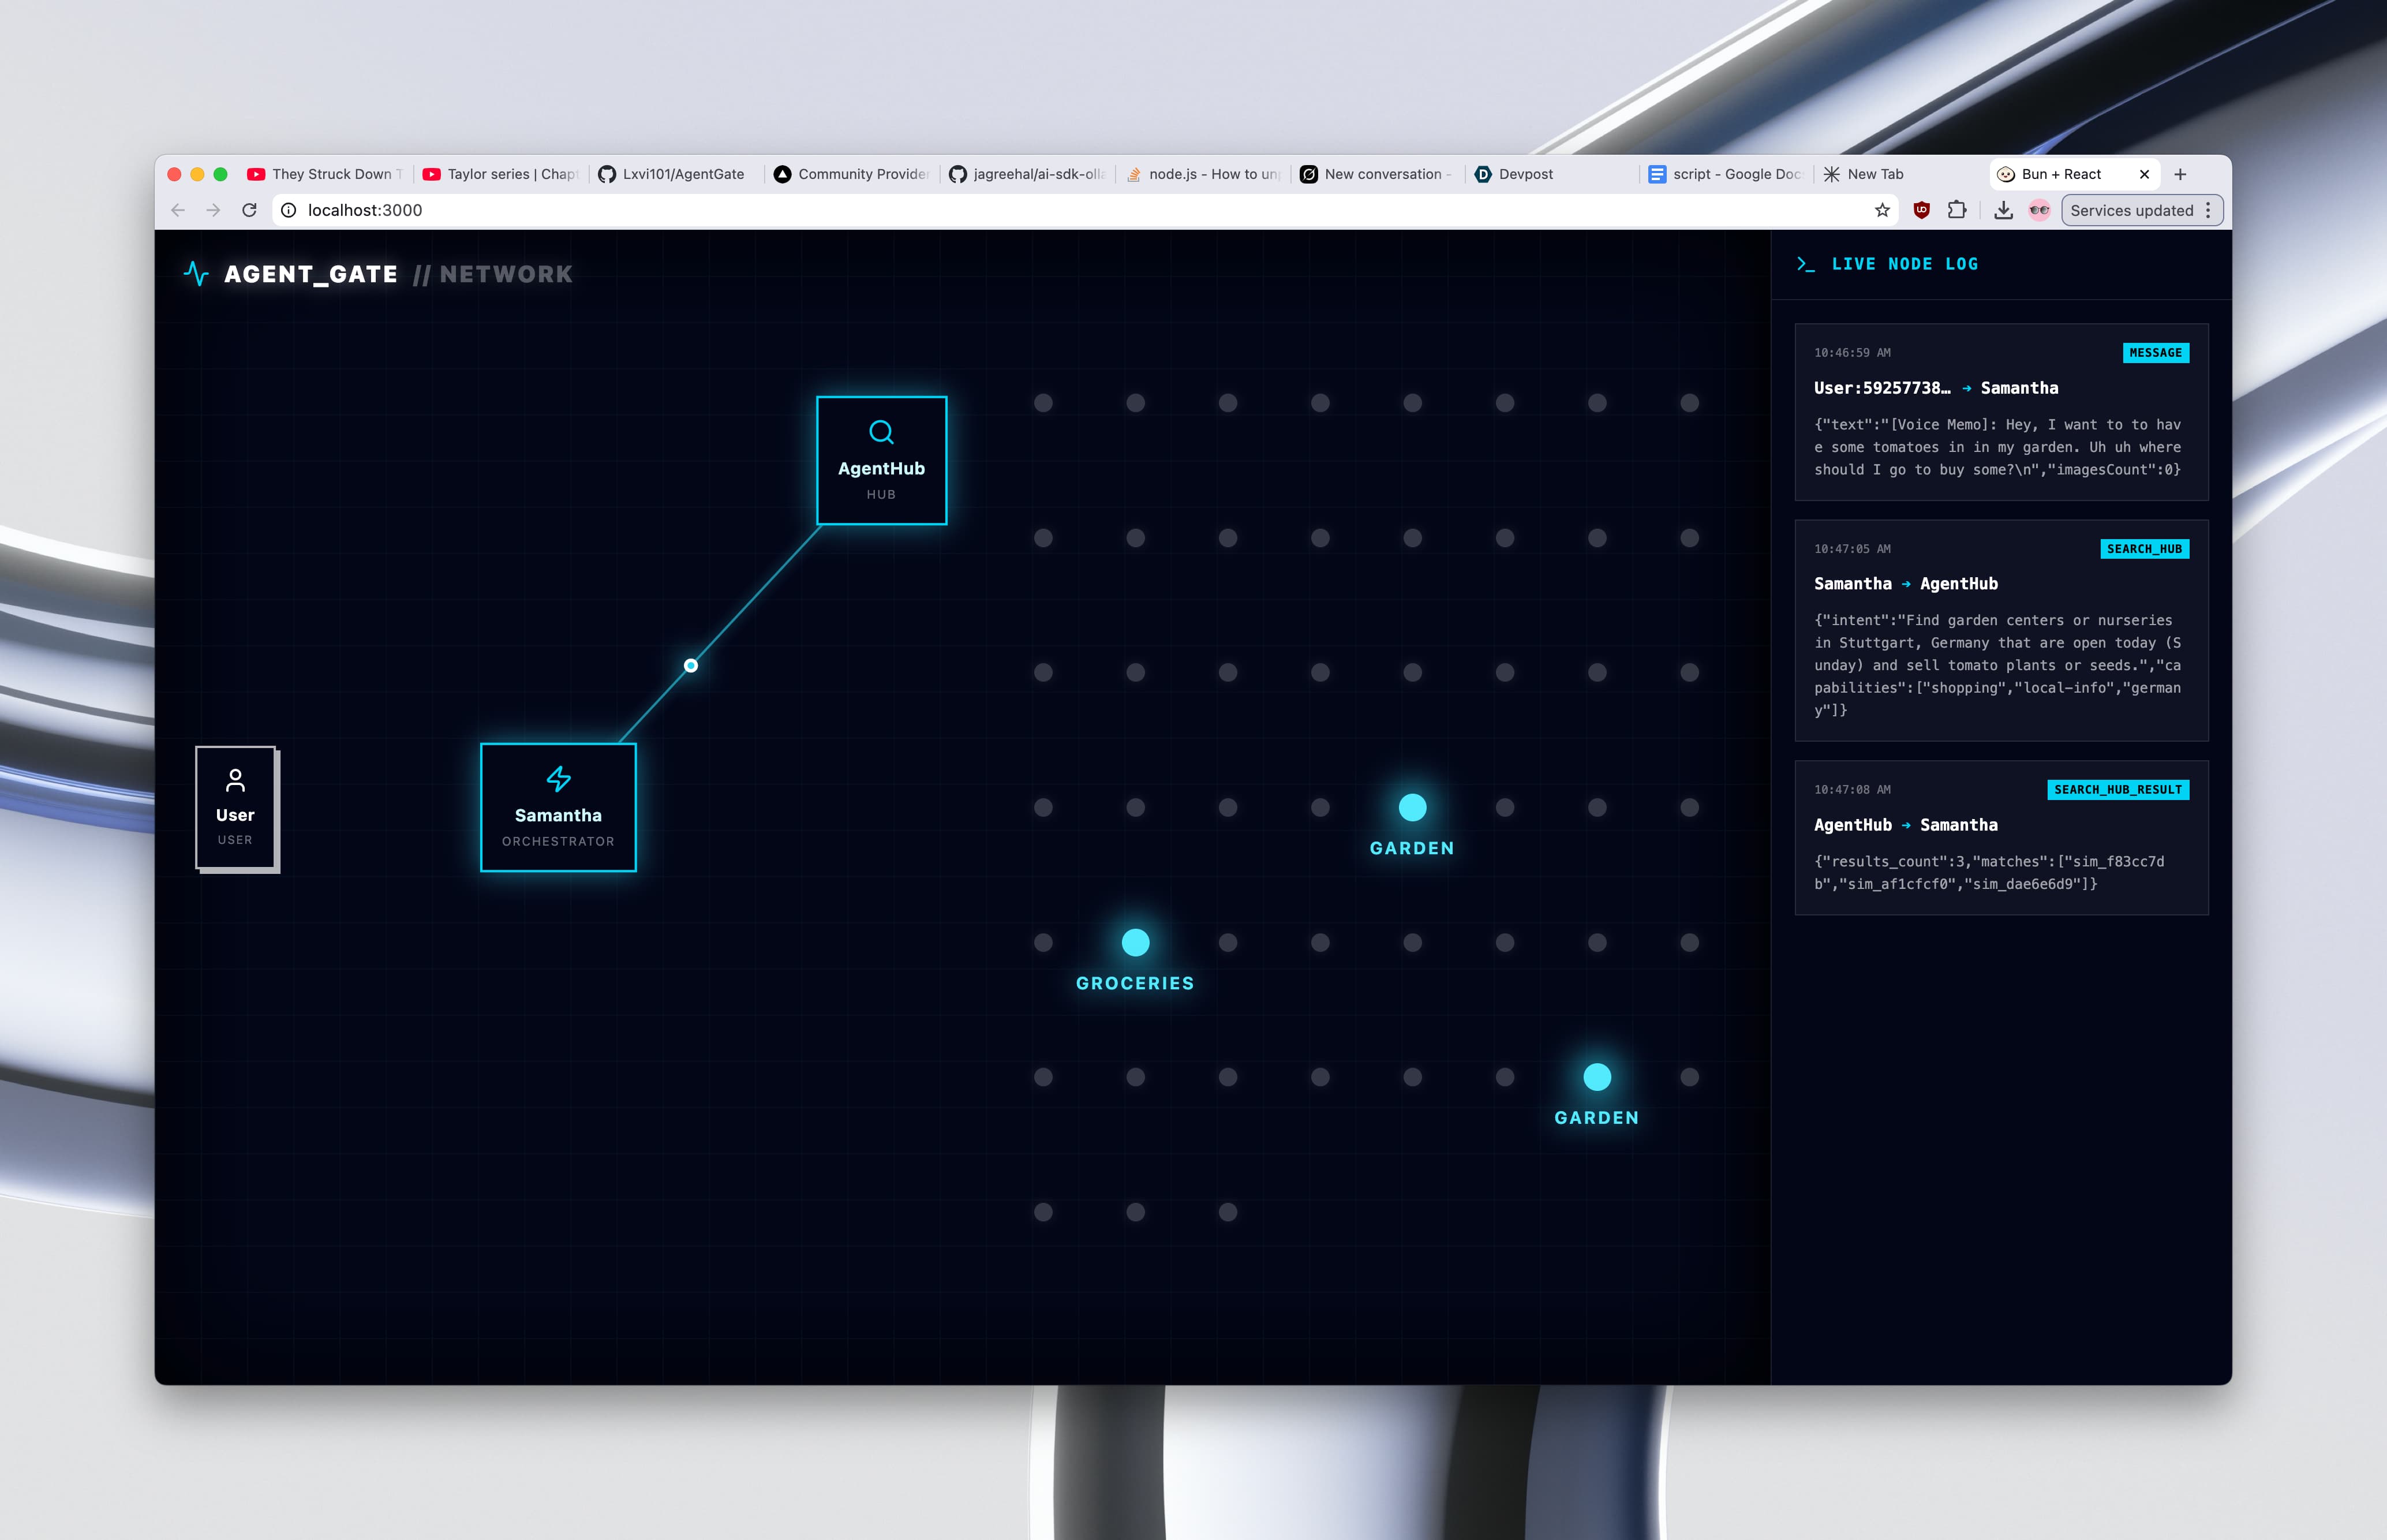Open the browser extensions puzzle icon

(1957, 210)
